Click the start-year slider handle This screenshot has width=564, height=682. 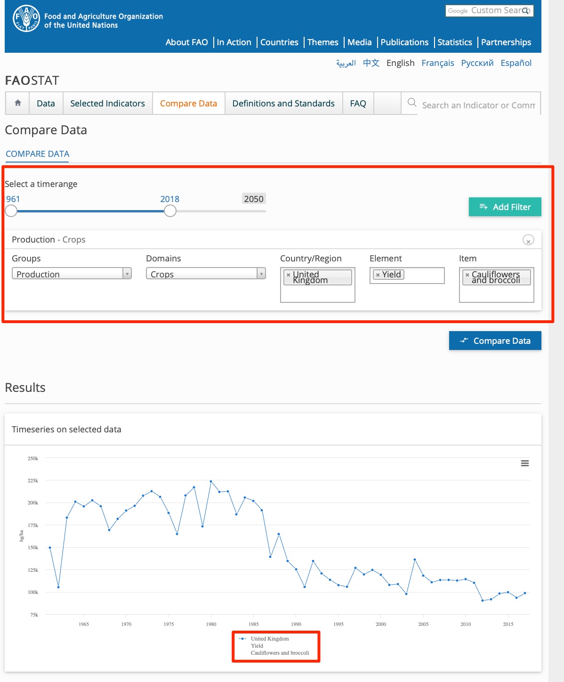[x=11, y=211]
